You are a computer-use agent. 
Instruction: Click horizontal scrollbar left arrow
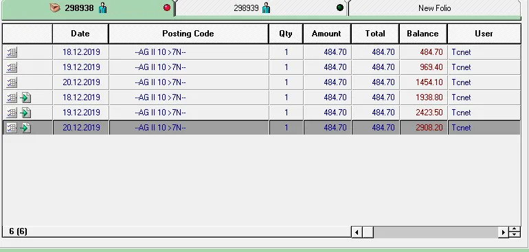pos(357,232)
